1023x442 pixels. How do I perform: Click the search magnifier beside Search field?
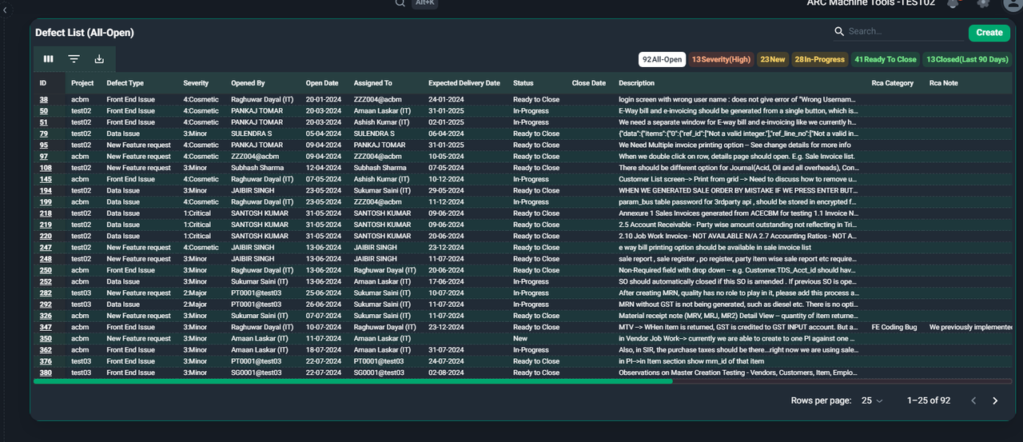[839, 32]
